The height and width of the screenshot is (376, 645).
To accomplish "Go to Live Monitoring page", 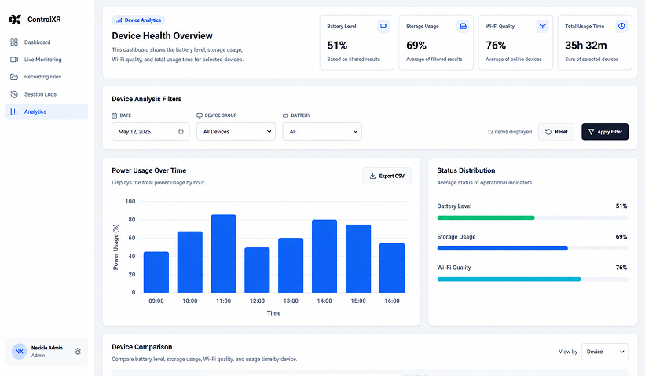I will (46, 60).
